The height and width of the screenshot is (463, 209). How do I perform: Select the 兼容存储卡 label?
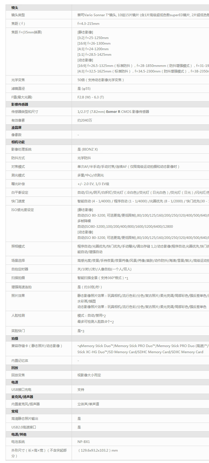click(x=37, y=346)
